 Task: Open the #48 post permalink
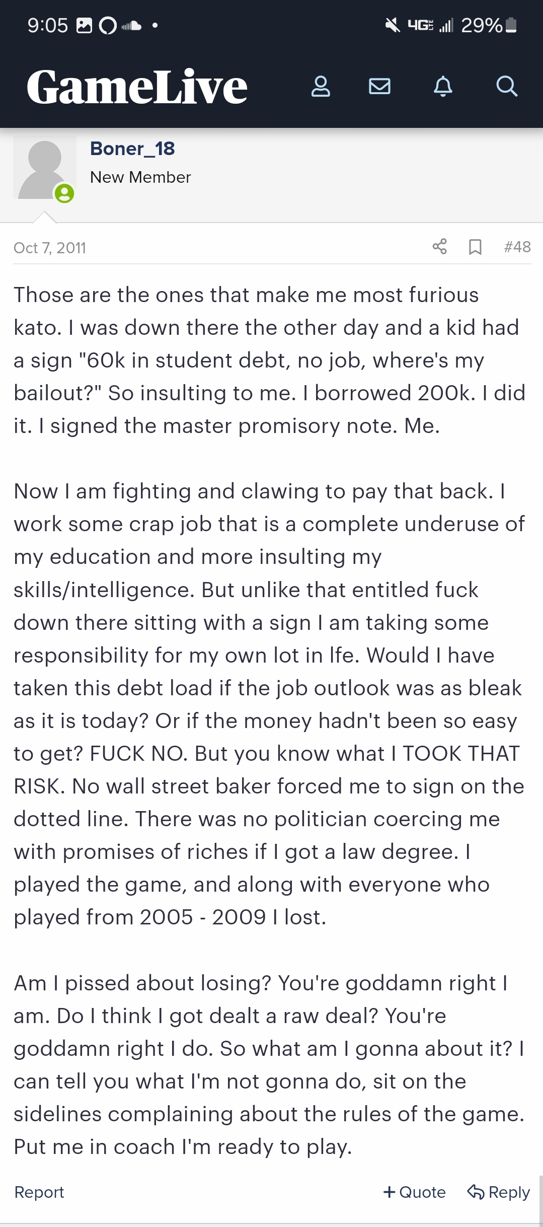[517, 247]
